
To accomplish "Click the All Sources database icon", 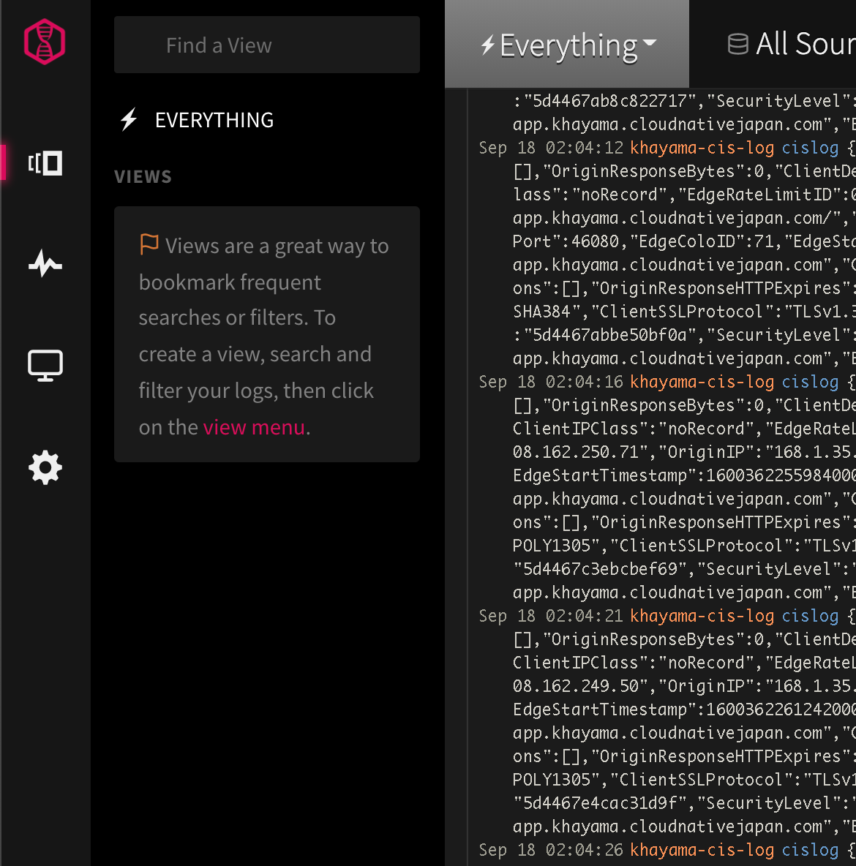I will [737, 44].
